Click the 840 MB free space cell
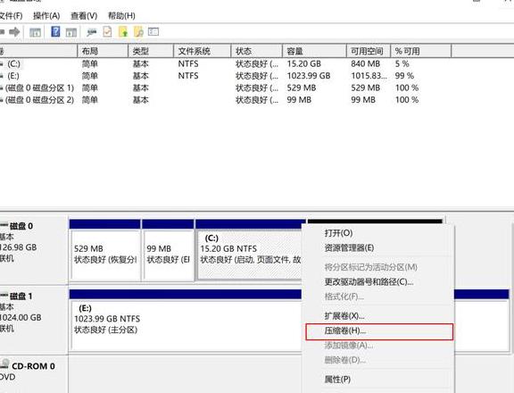514x393 pixels. click(x=366, y=63)
